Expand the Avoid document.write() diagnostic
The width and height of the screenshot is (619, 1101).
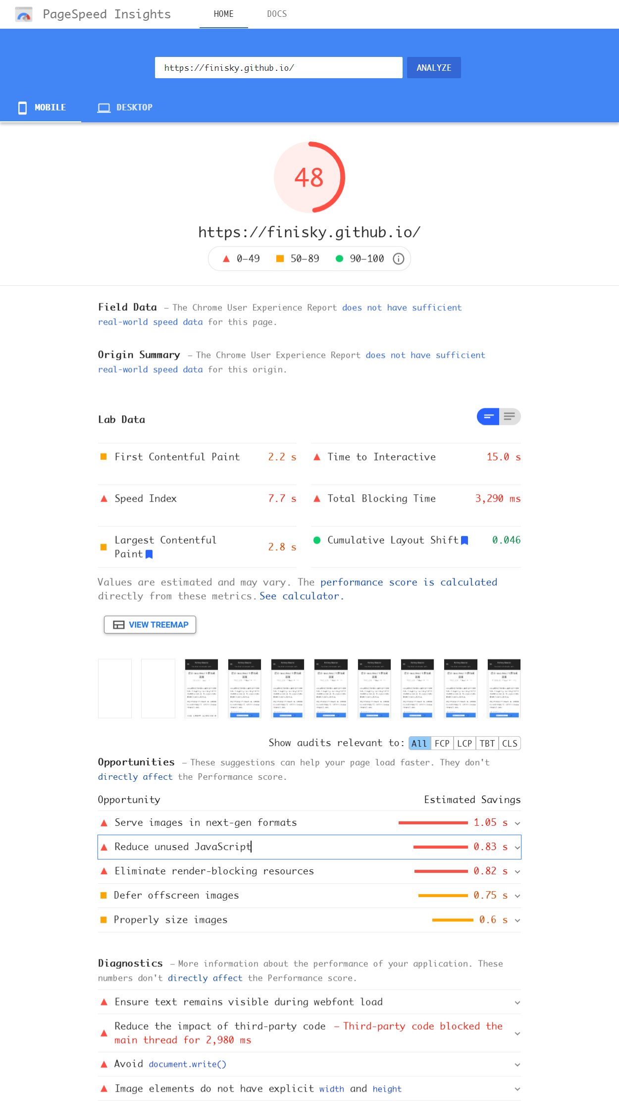coord(309,1064)
